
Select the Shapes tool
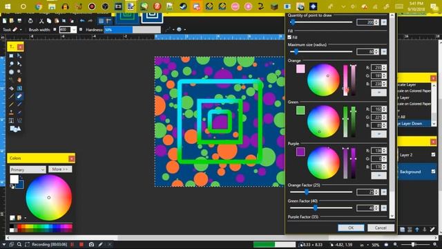point(15,129)
